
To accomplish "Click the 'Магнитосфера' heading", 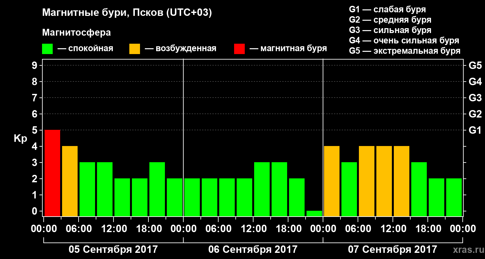I will [76, 33].
